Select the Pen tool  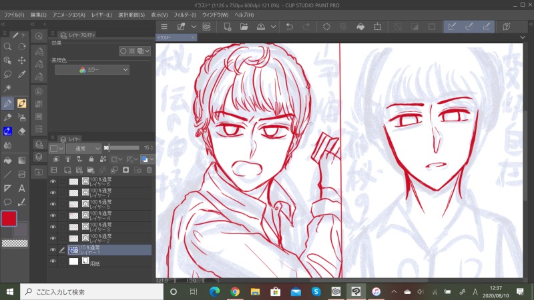(x=7, y=103)
